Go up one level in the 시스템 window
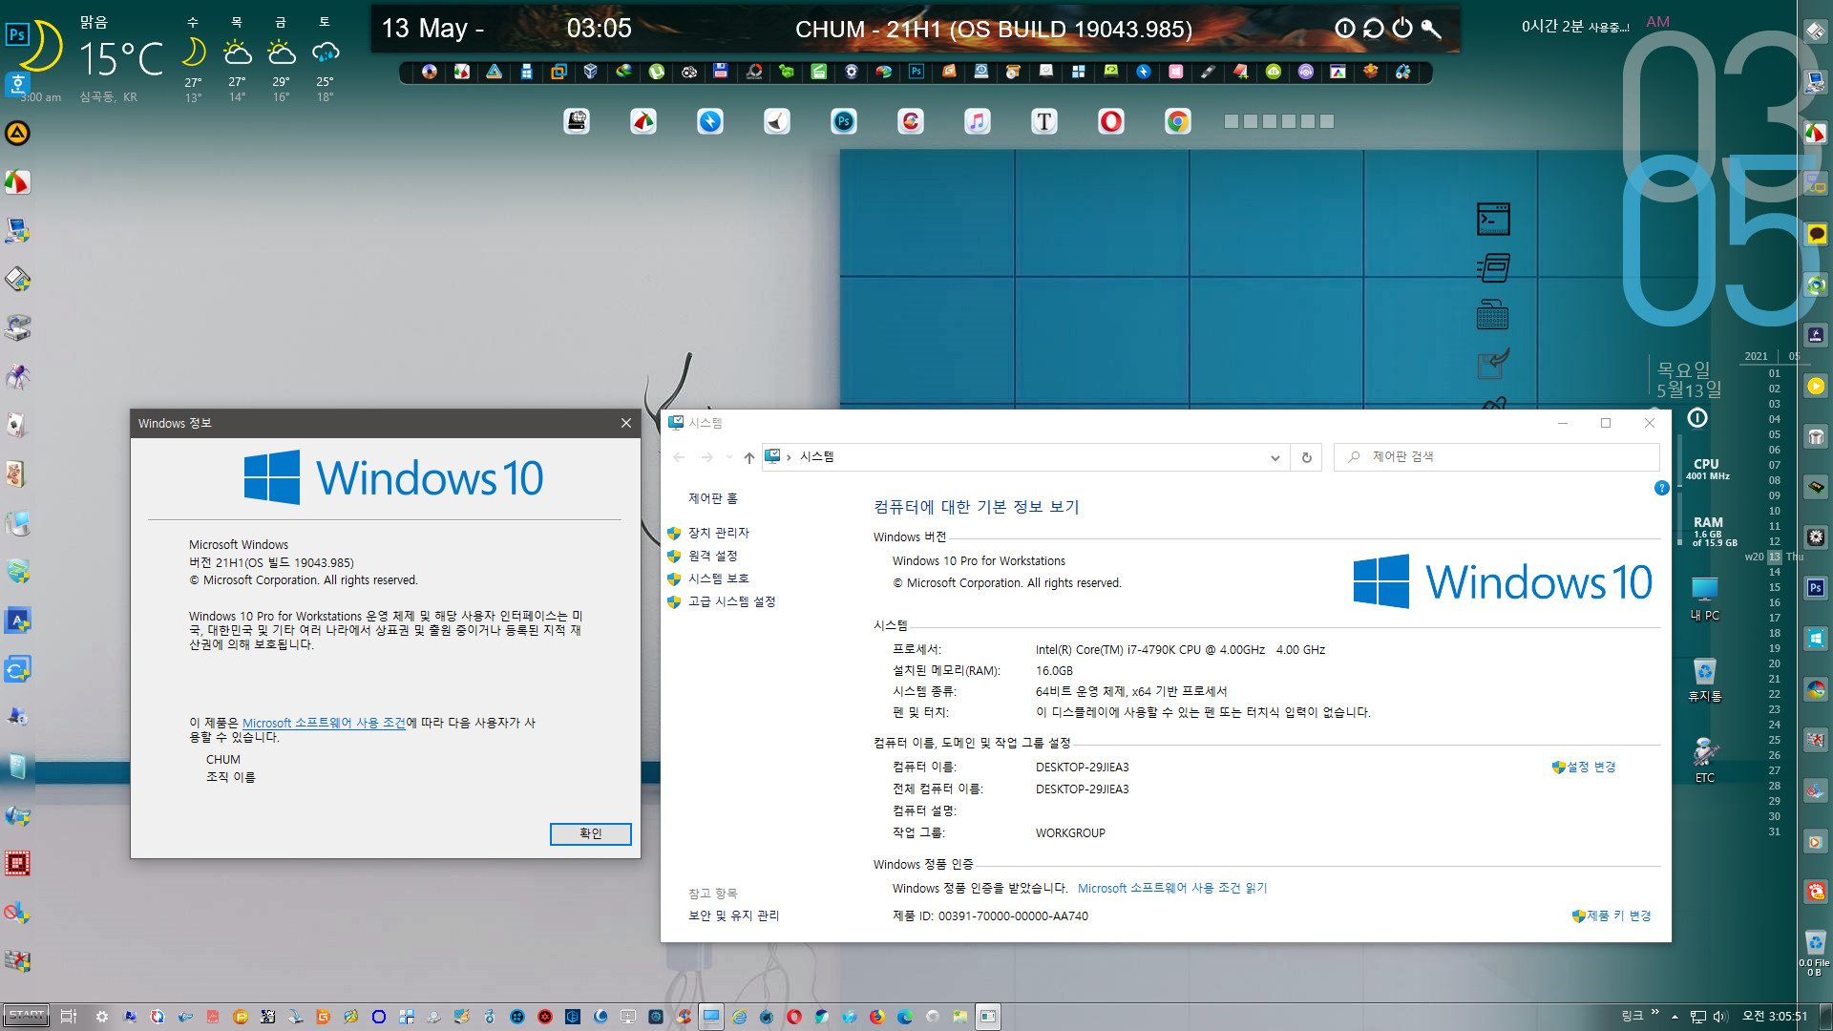This screenshot has height=1031, width=1833. pyautogui.click(x=748, y=457)
